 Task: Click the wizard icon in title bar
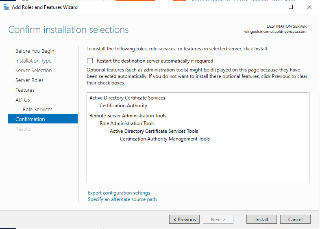tap(6, 7)
